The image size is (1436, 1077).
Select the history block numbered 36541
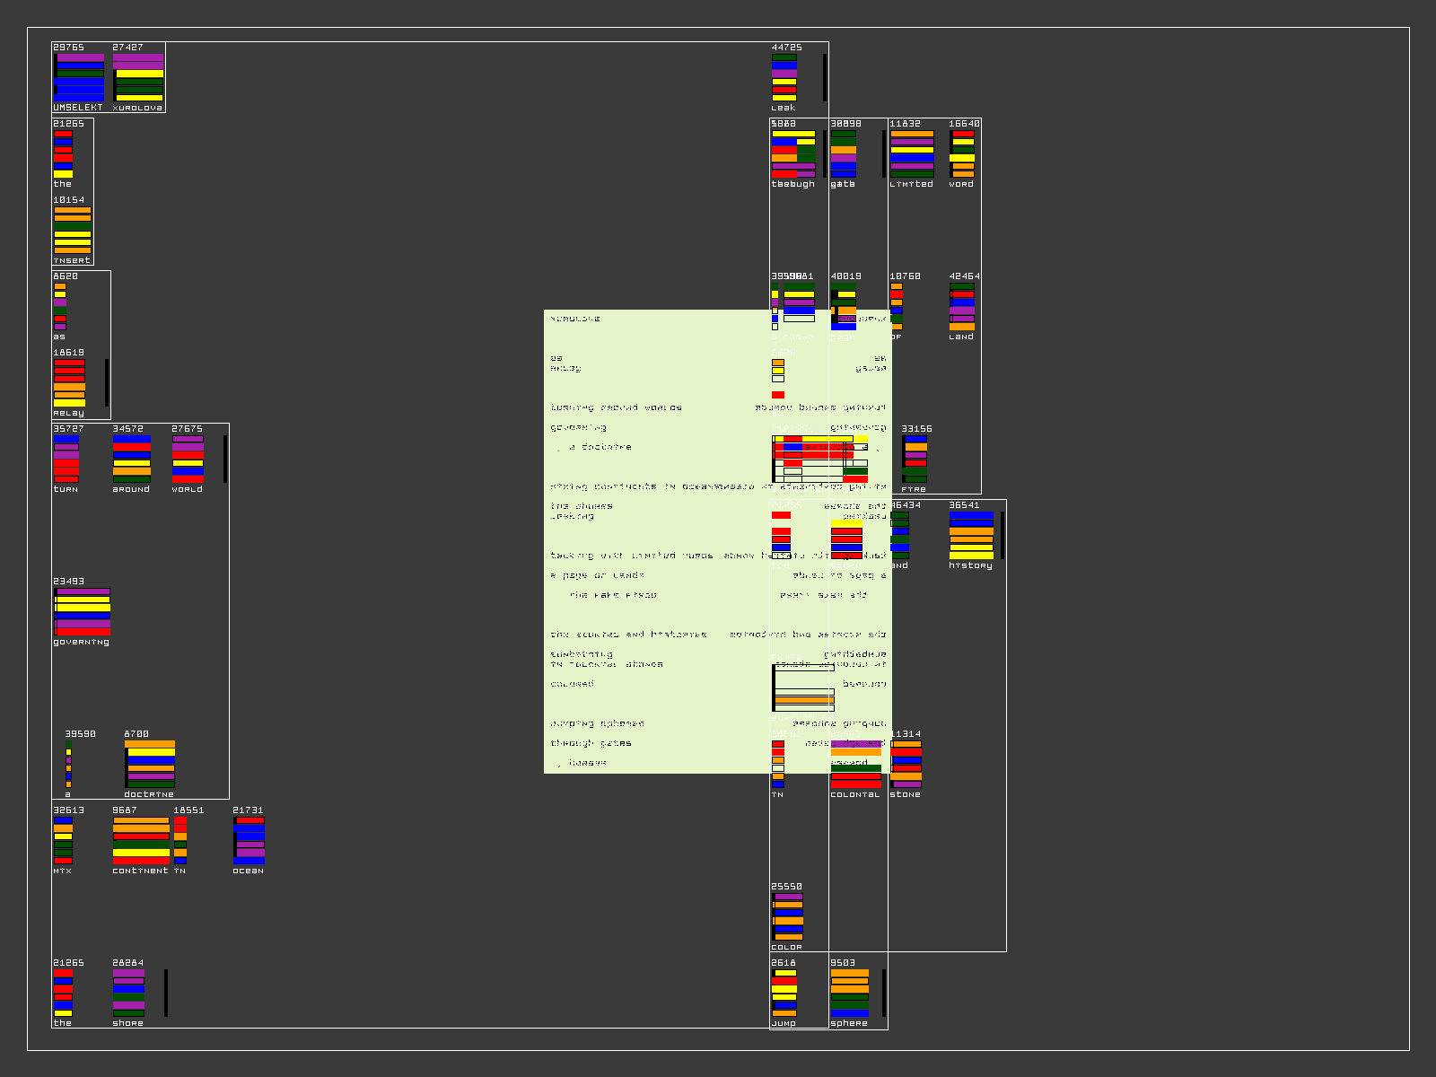point(971,536)
